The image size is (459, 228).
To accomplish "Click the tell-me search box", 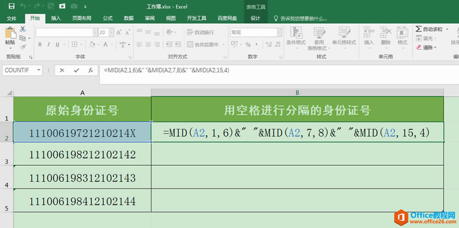I will point(300,19).
